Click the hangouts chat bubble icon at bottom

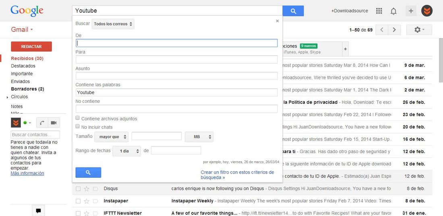[38, 211]
